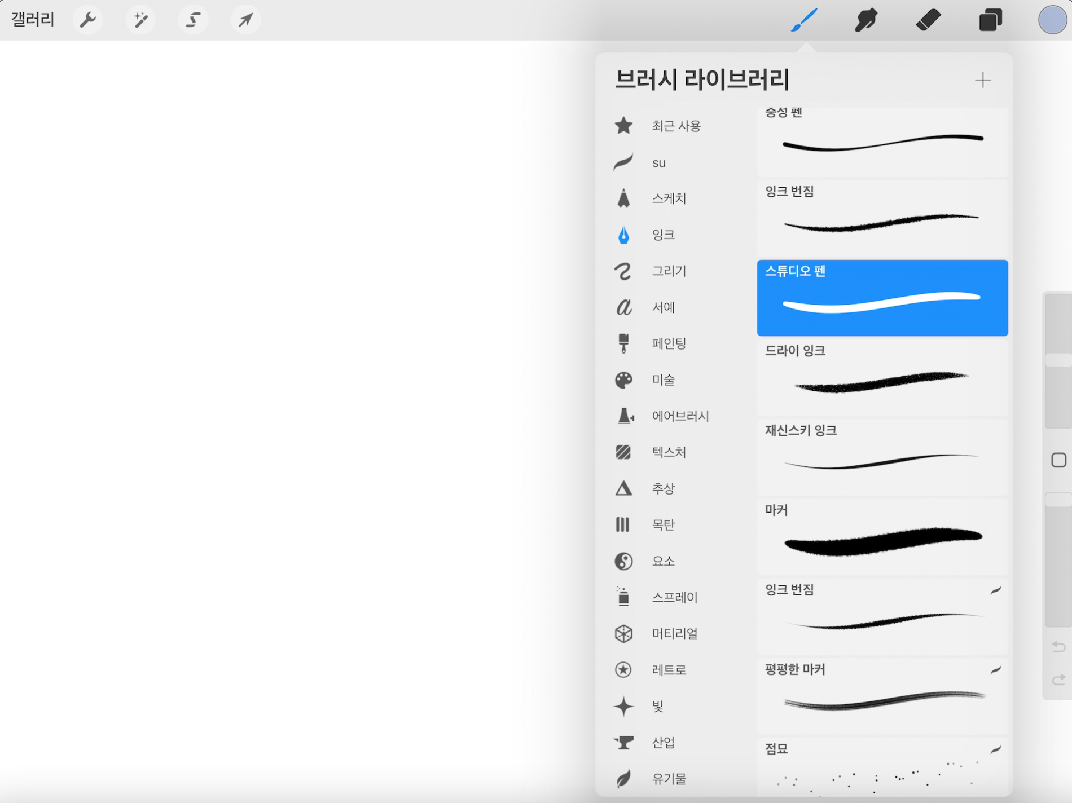Viewport: 1072px width, 803px height.
Task: Choose the 평평한 마커 brush
Action: click(x=882, y=696)
